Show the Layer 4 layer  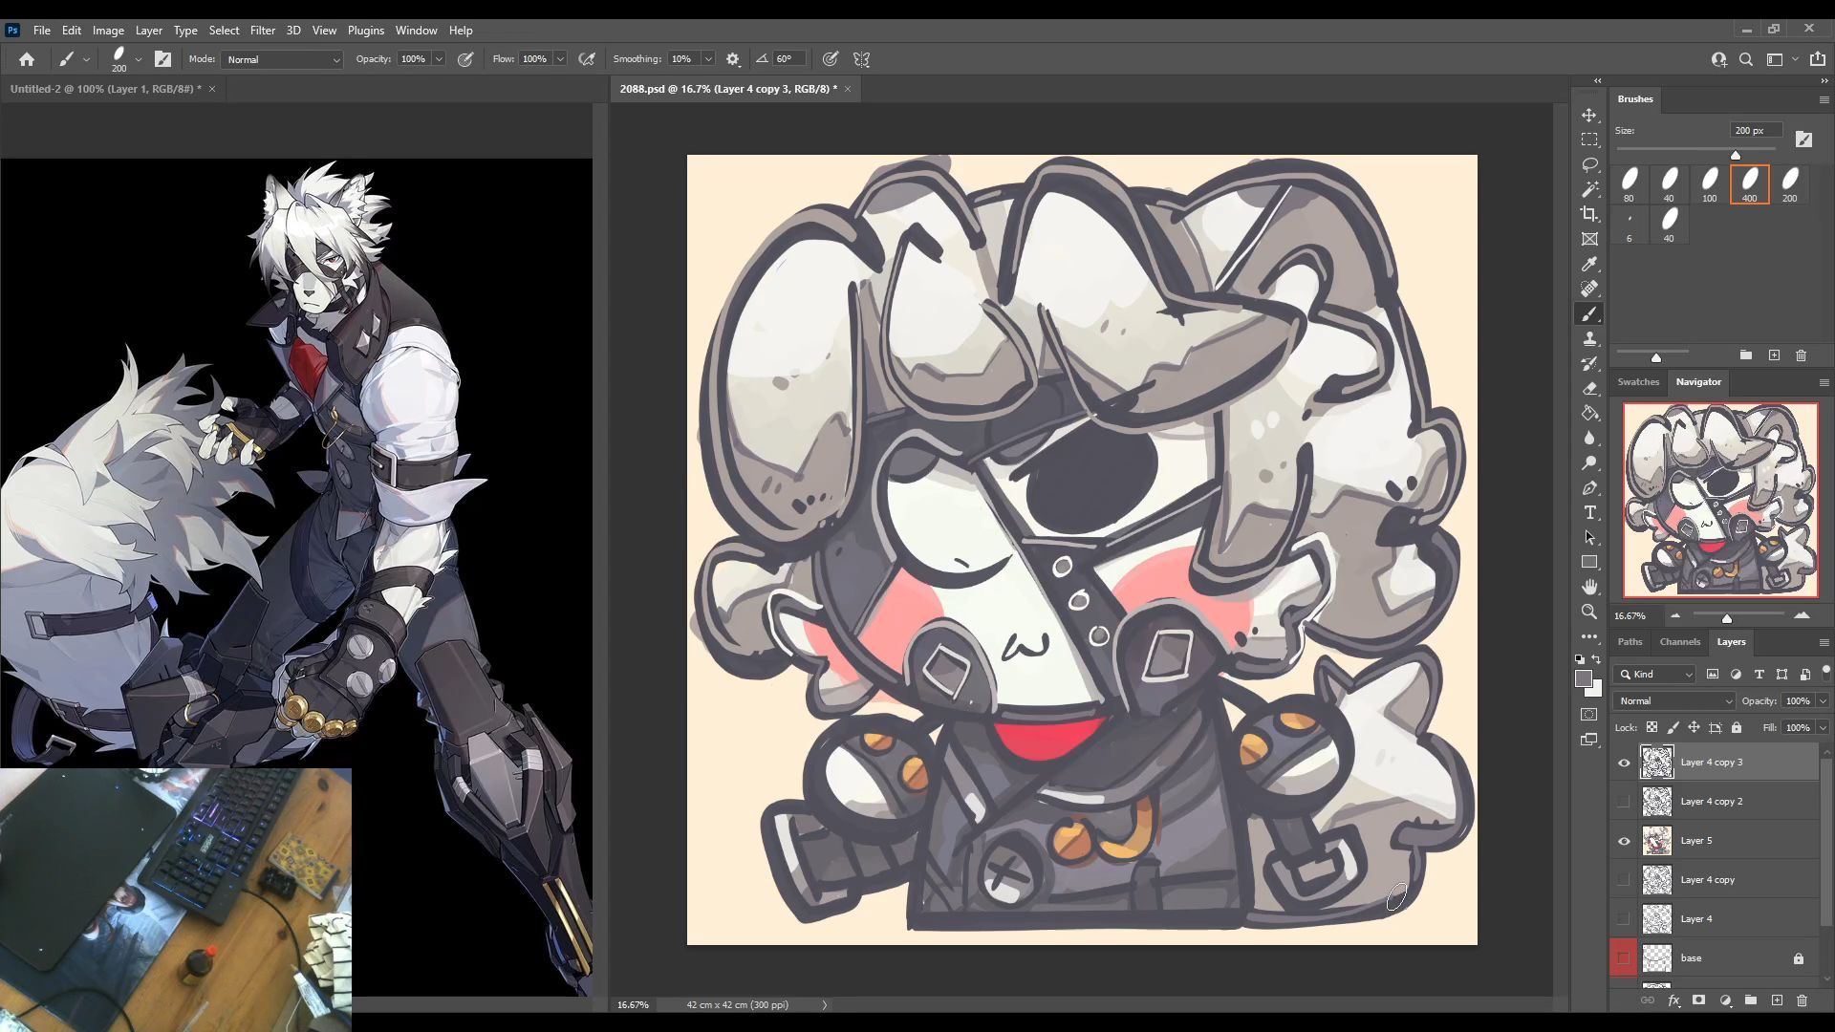pyautogui.click(x=1624, y=919)
